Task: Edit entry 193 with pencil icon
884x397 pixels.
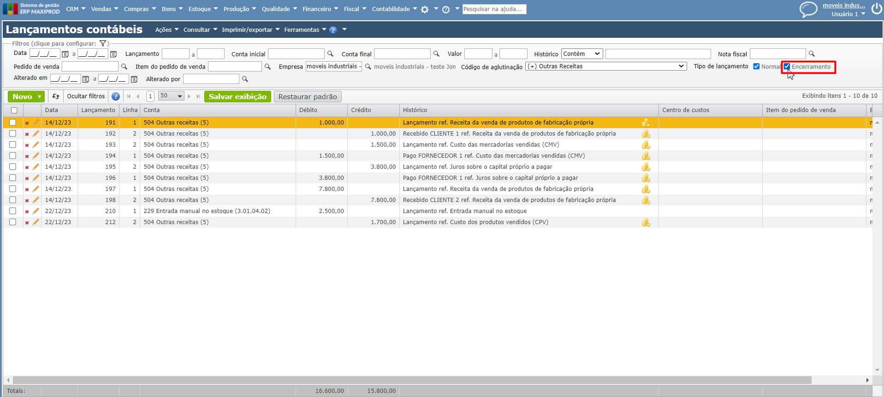Action: coord(36,145)
